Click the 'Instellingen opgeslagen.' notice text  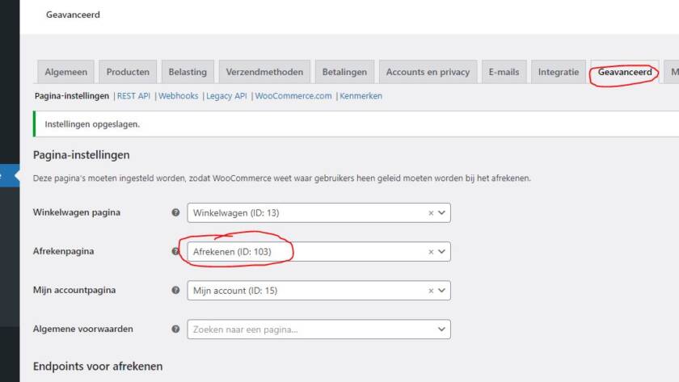click(x=92, y=124)
